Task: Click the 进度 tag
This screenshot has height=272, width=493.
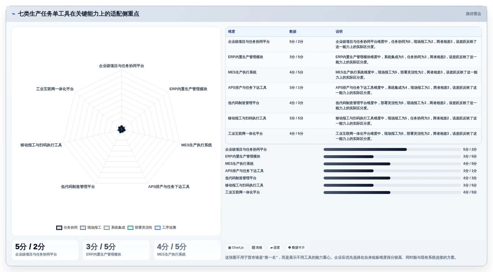Action: (x=275, y=248)
